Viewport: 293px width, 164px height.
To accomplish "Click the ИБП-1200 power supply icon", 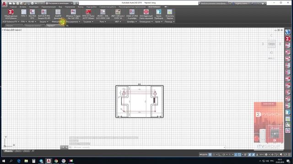I will tap(118, 12).
